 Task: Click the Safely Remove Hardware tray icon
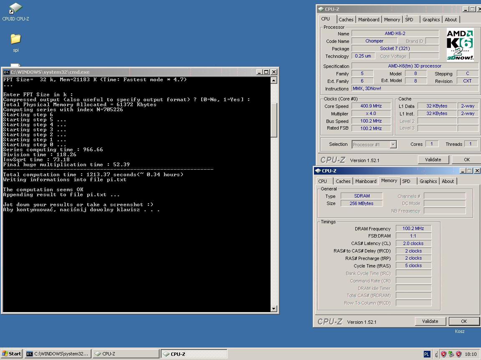pos(451,354)
